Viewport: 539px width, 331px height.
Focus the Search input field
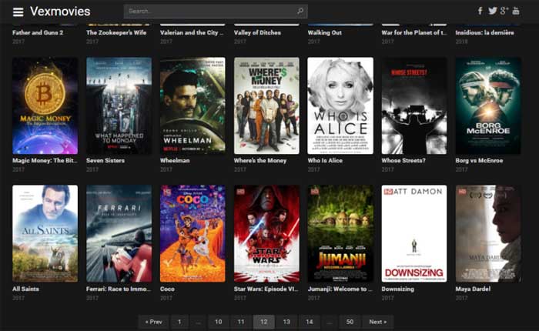coord(216,12)
